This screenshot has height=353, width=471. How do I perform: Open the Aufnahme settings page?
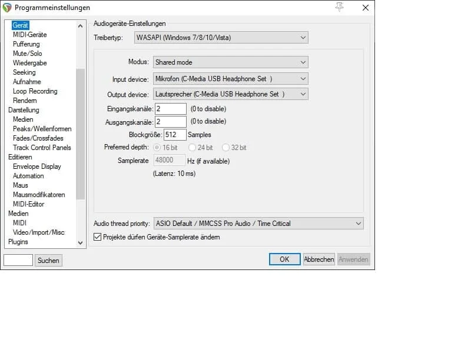26,82
